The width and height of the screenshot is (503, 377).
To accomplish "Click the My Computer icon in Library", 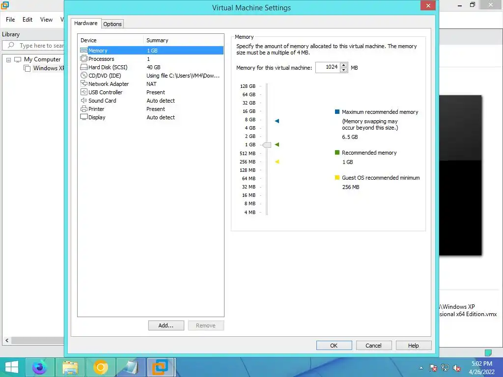I will (18, 59).
